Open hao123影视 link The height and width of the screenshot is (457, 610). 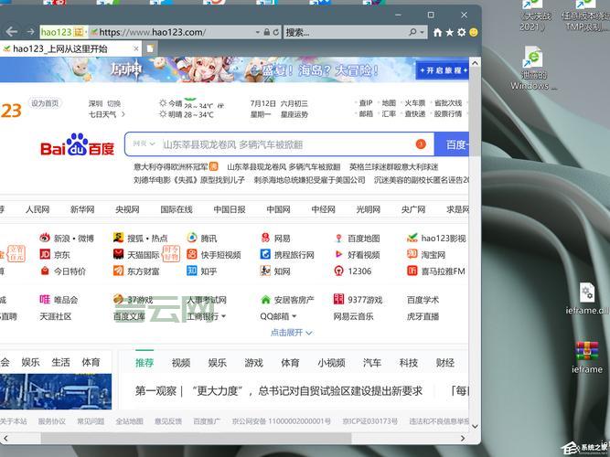point(436,238)
